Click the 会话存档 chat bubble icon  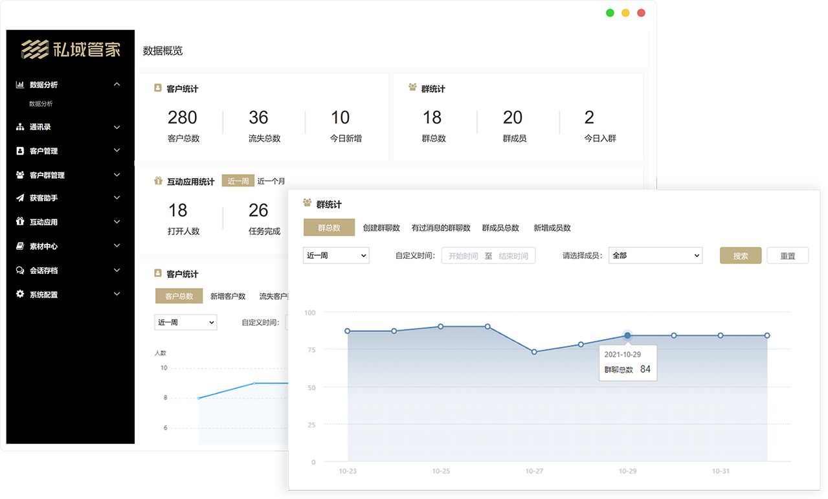click(20, 271)
